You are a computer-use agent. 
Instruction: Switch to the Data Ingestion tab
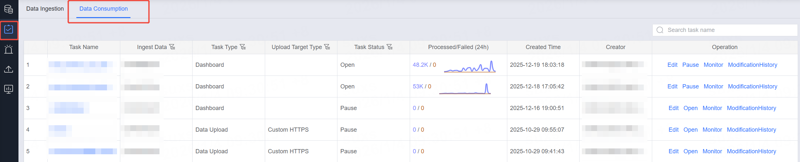[x=45, y=9]
